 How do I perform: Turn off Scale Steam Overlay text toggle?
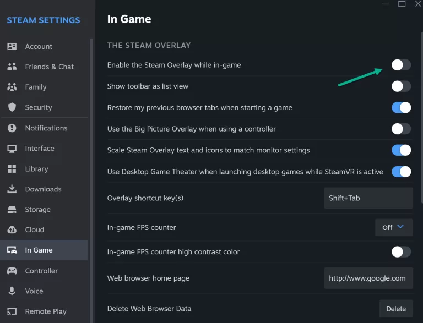click(x=401, y=150)
